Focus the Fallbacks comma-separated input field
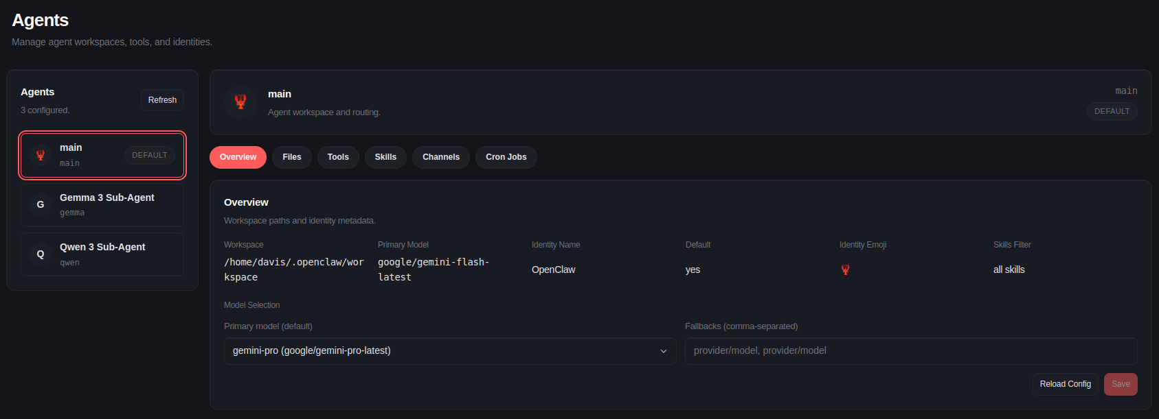This screenshot has height=419, width=1159. (x=910, y=350)
